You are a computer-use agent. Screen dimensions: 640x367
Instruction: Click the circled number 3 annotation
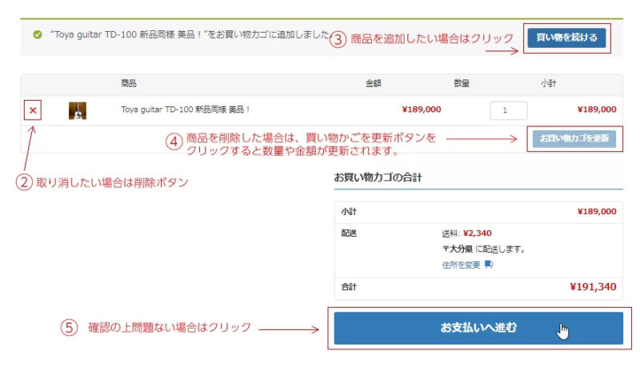click(x=338, y=38)
